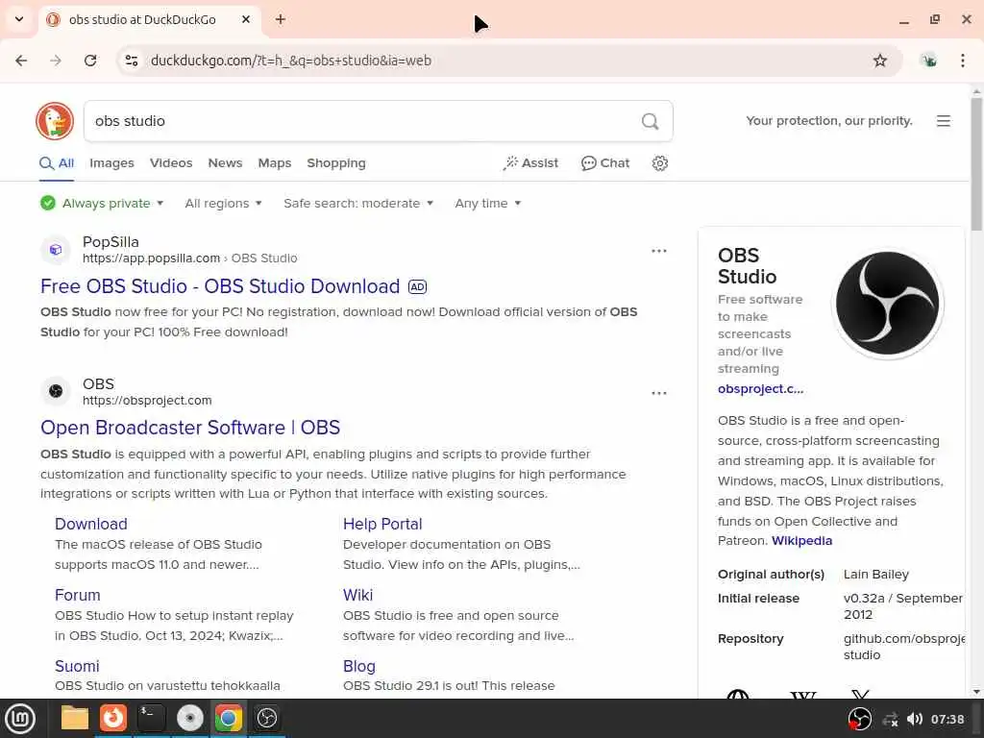Open the Forum sitelink
Image resolution: width=984 pixels, height=738 pixels.
click(77, 595)
